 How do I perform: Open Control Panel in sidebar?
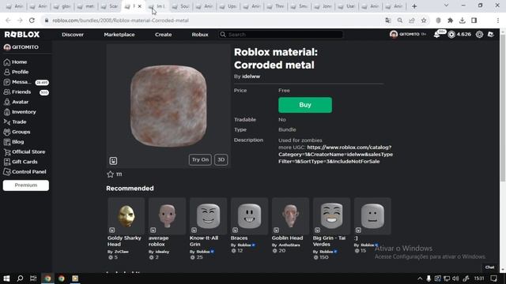28,172
